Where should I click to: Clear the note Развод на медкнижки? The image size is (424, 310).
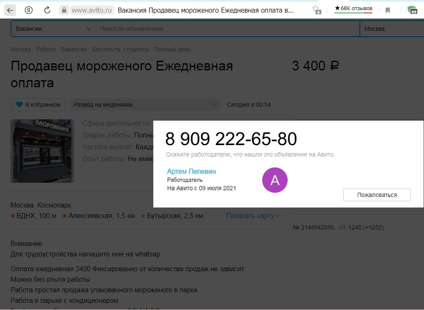pos(213,105)
